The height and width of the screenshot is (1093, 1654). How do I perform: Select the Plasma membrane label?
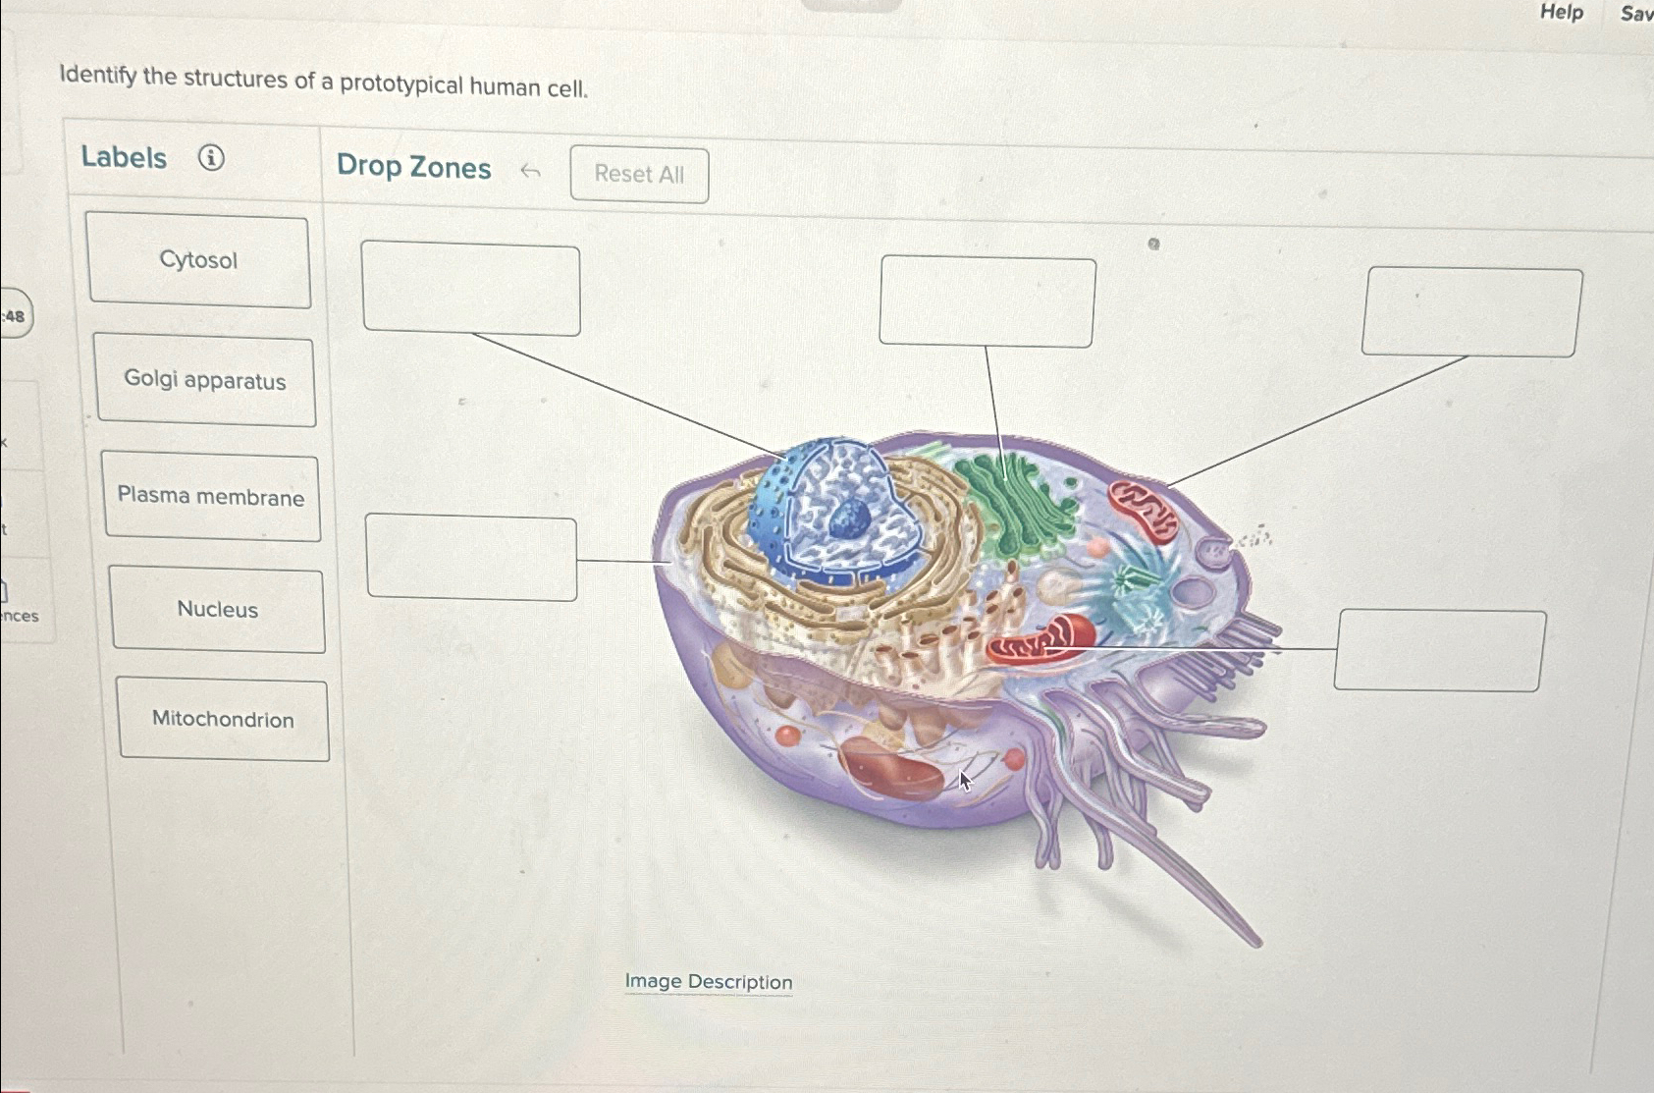[211, 496]
